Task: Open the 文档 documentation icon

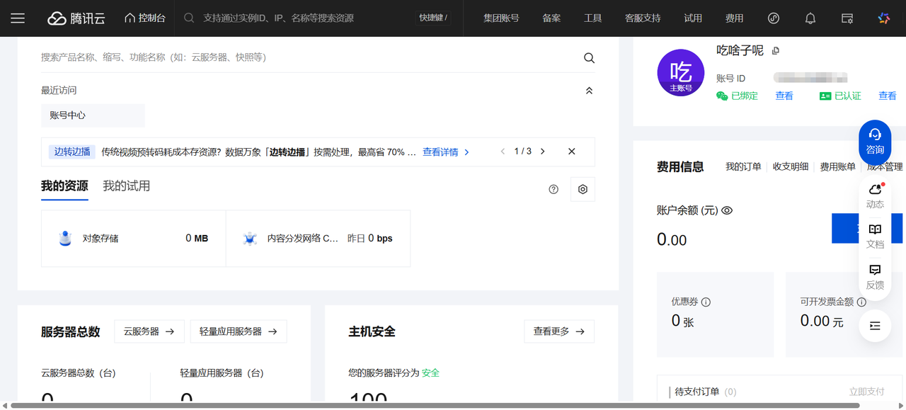Action: point(875,237)
